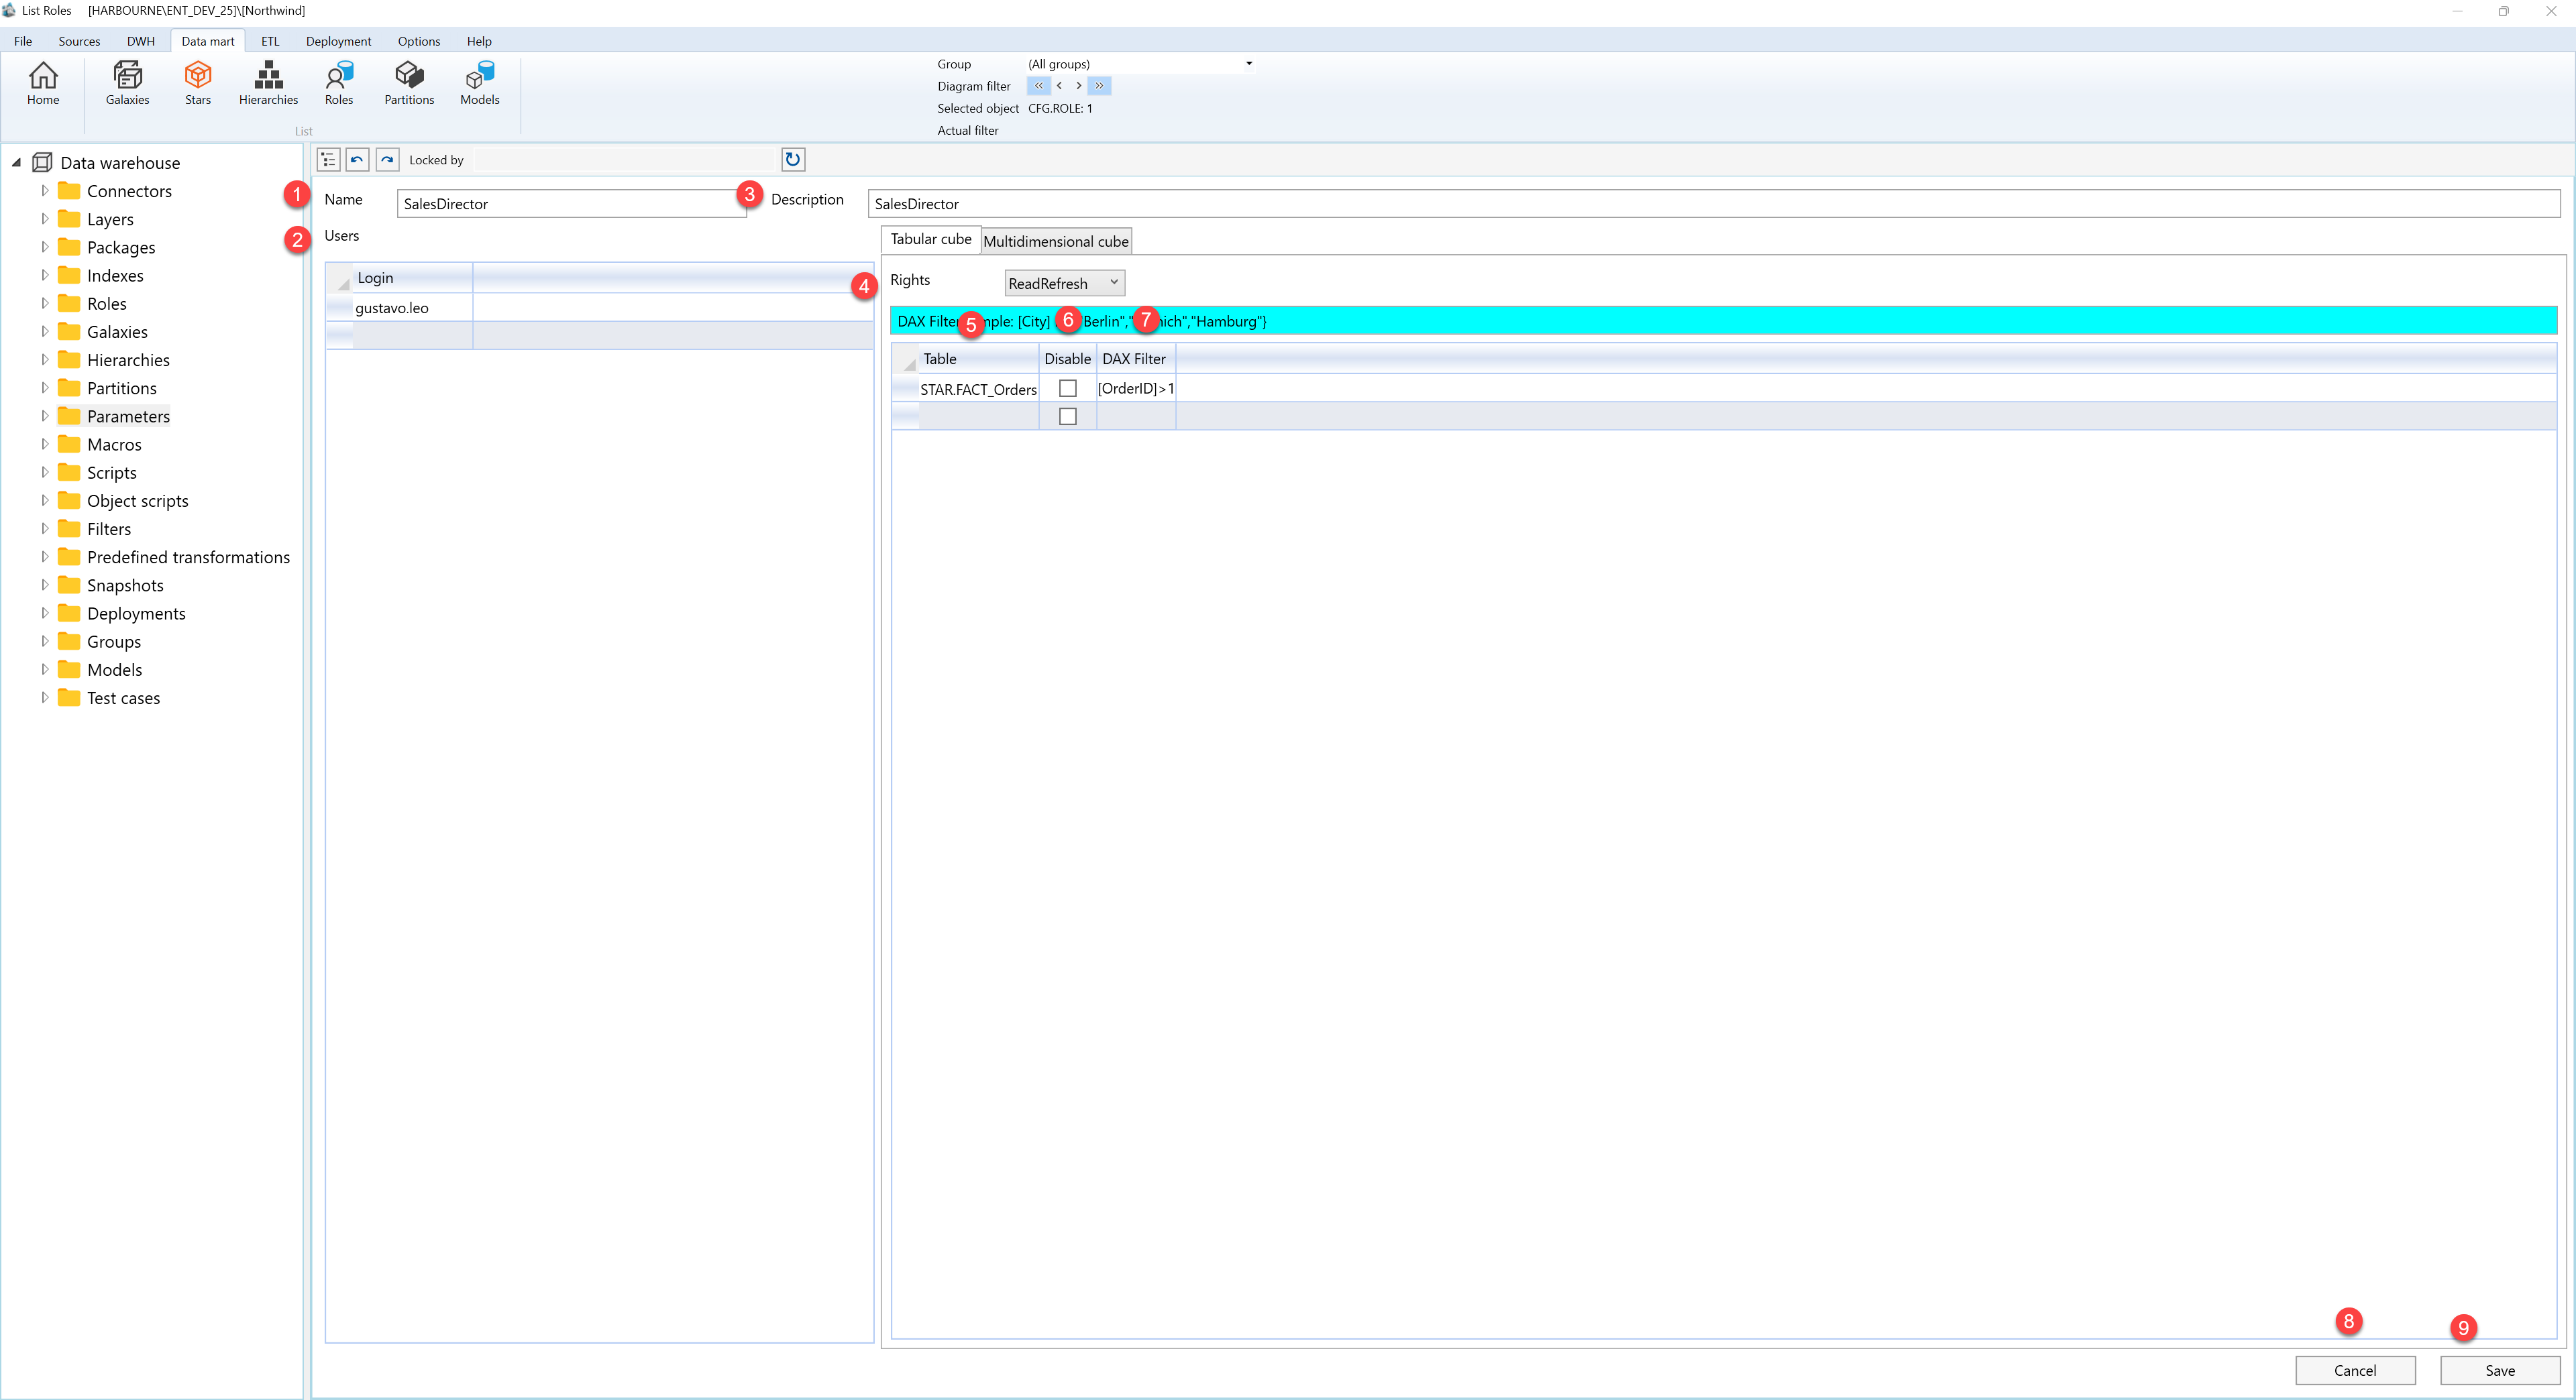Select Partitions in the tree
The height and width of the screenshot is (1400, 2576).
coord(121,388)
